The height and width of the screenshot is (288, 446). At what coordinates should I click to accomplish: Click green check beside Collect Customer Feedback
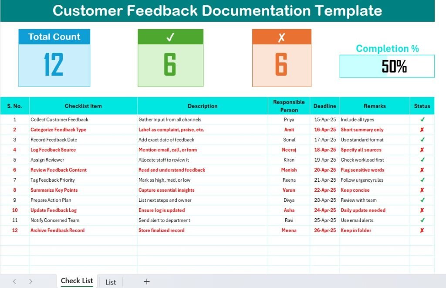422,119
